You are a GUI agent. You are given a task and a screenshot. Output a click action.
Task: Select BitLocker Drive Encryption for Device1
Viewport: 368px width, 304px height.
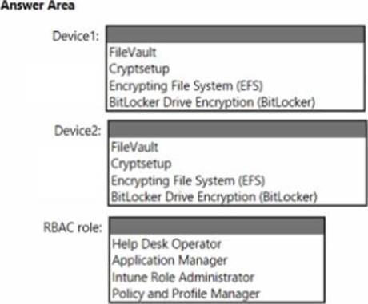pyautogui.click(x=212, y=102)
